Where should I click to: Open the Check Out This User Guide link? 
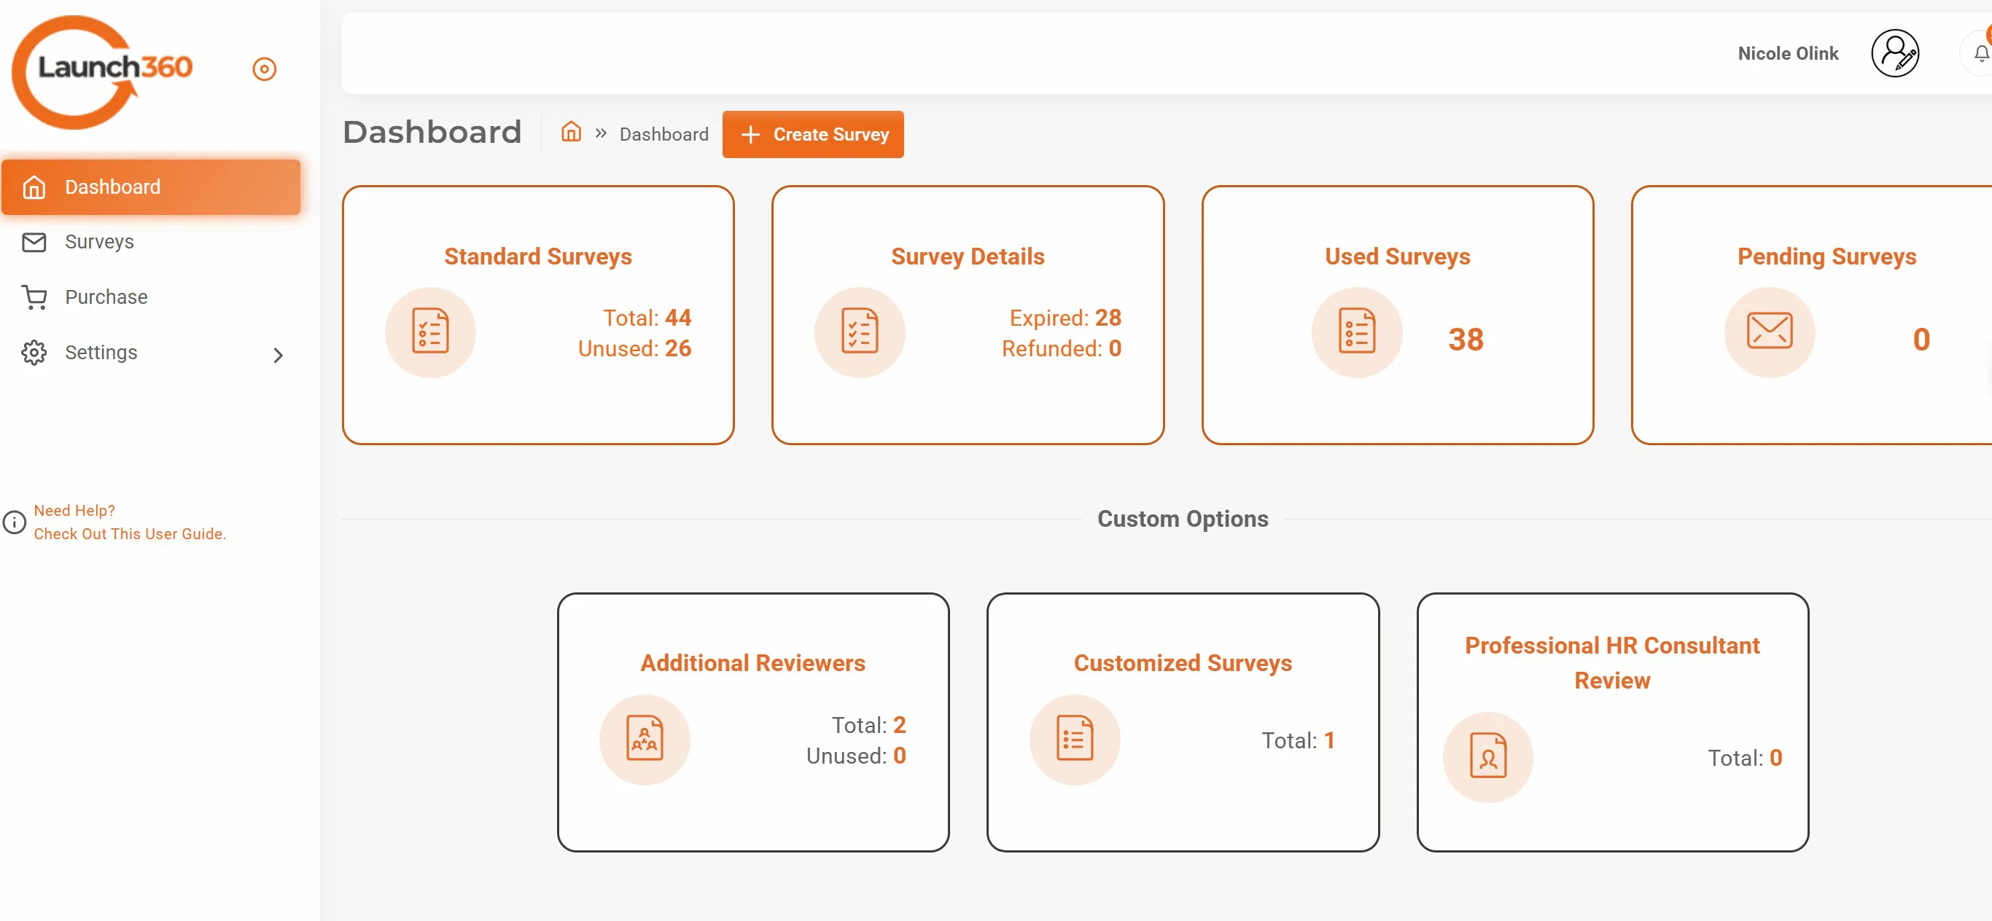coord(130,534)
